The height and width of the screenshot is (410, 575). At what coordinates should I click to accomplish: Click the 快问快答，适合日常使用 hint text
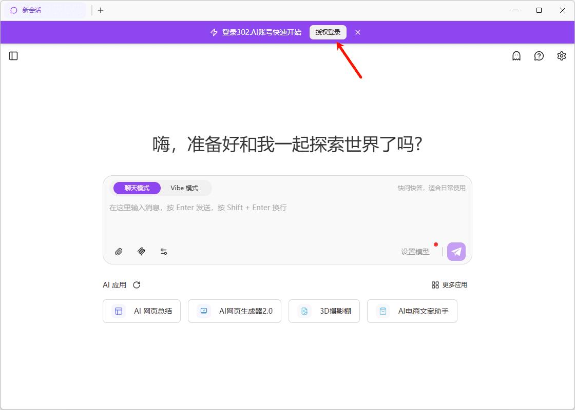(432, 188)
